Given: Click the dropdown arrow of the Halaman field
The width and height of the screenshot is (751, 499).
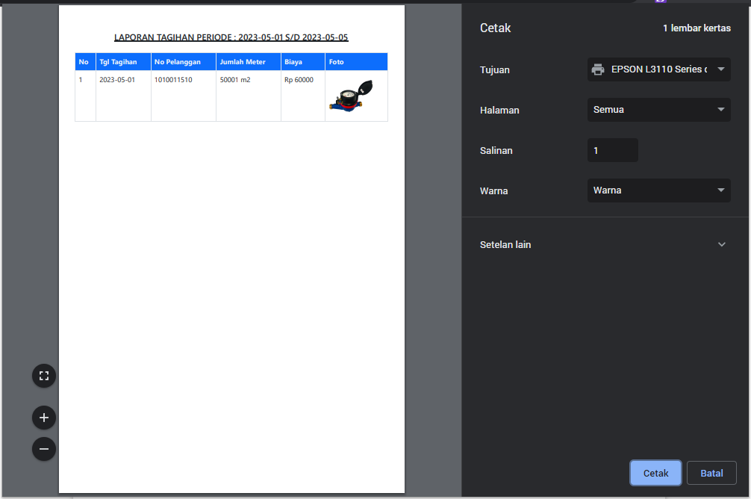Looking at the screenshot, I should (721, 109).
